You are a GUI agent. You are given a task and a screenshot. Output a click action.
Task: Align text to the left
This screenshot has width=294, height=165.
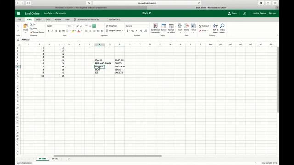coord(86,31)
